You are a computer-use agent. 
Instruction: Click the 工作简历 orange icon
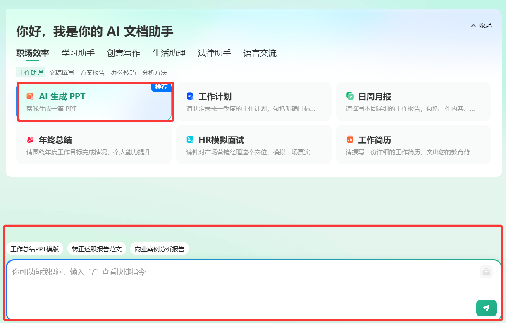pos(350,140)
